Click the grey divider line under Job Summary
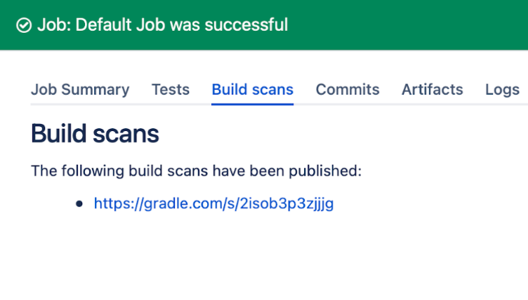Screen dimensions: 528x300 [80, 105]
